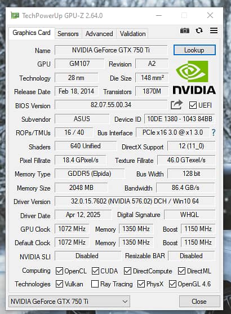Open the hamburger menu icon
The width and height of the screenshot is (231, 314).
(x=214, y=30)
